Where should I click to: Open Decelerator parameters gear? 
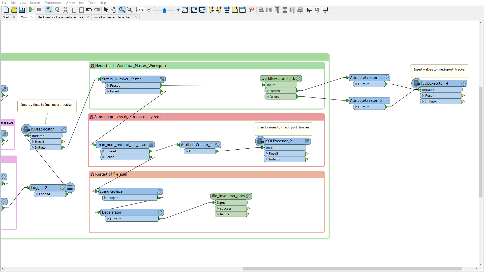[x=160, y=212]
